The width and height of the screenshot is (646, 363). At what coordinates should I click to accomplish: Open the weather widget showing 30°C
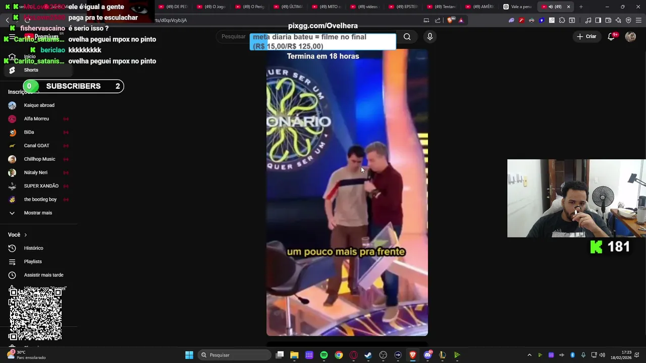(27, 355)
